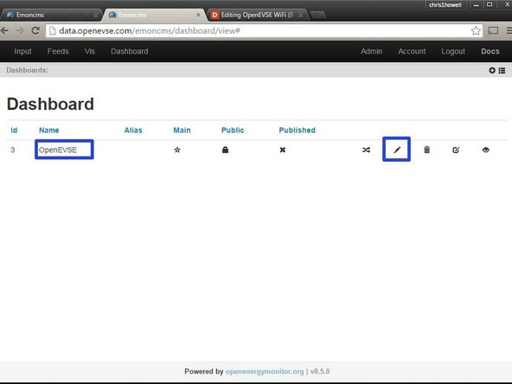Go back in browser history
This screenshot has height=384, width=512.
5,30
